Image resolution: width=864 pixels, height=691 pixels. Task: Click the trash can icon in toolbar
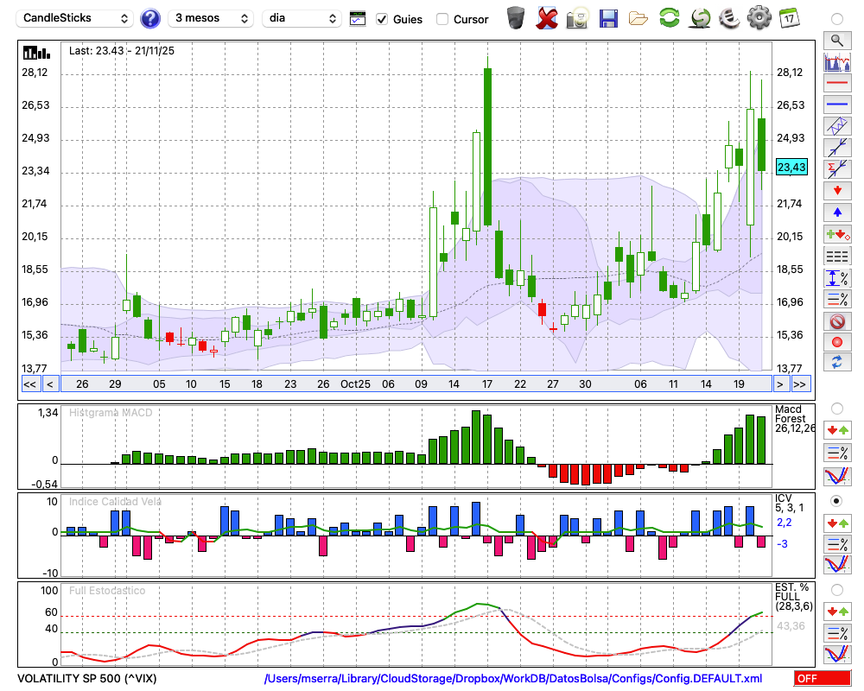516,18
